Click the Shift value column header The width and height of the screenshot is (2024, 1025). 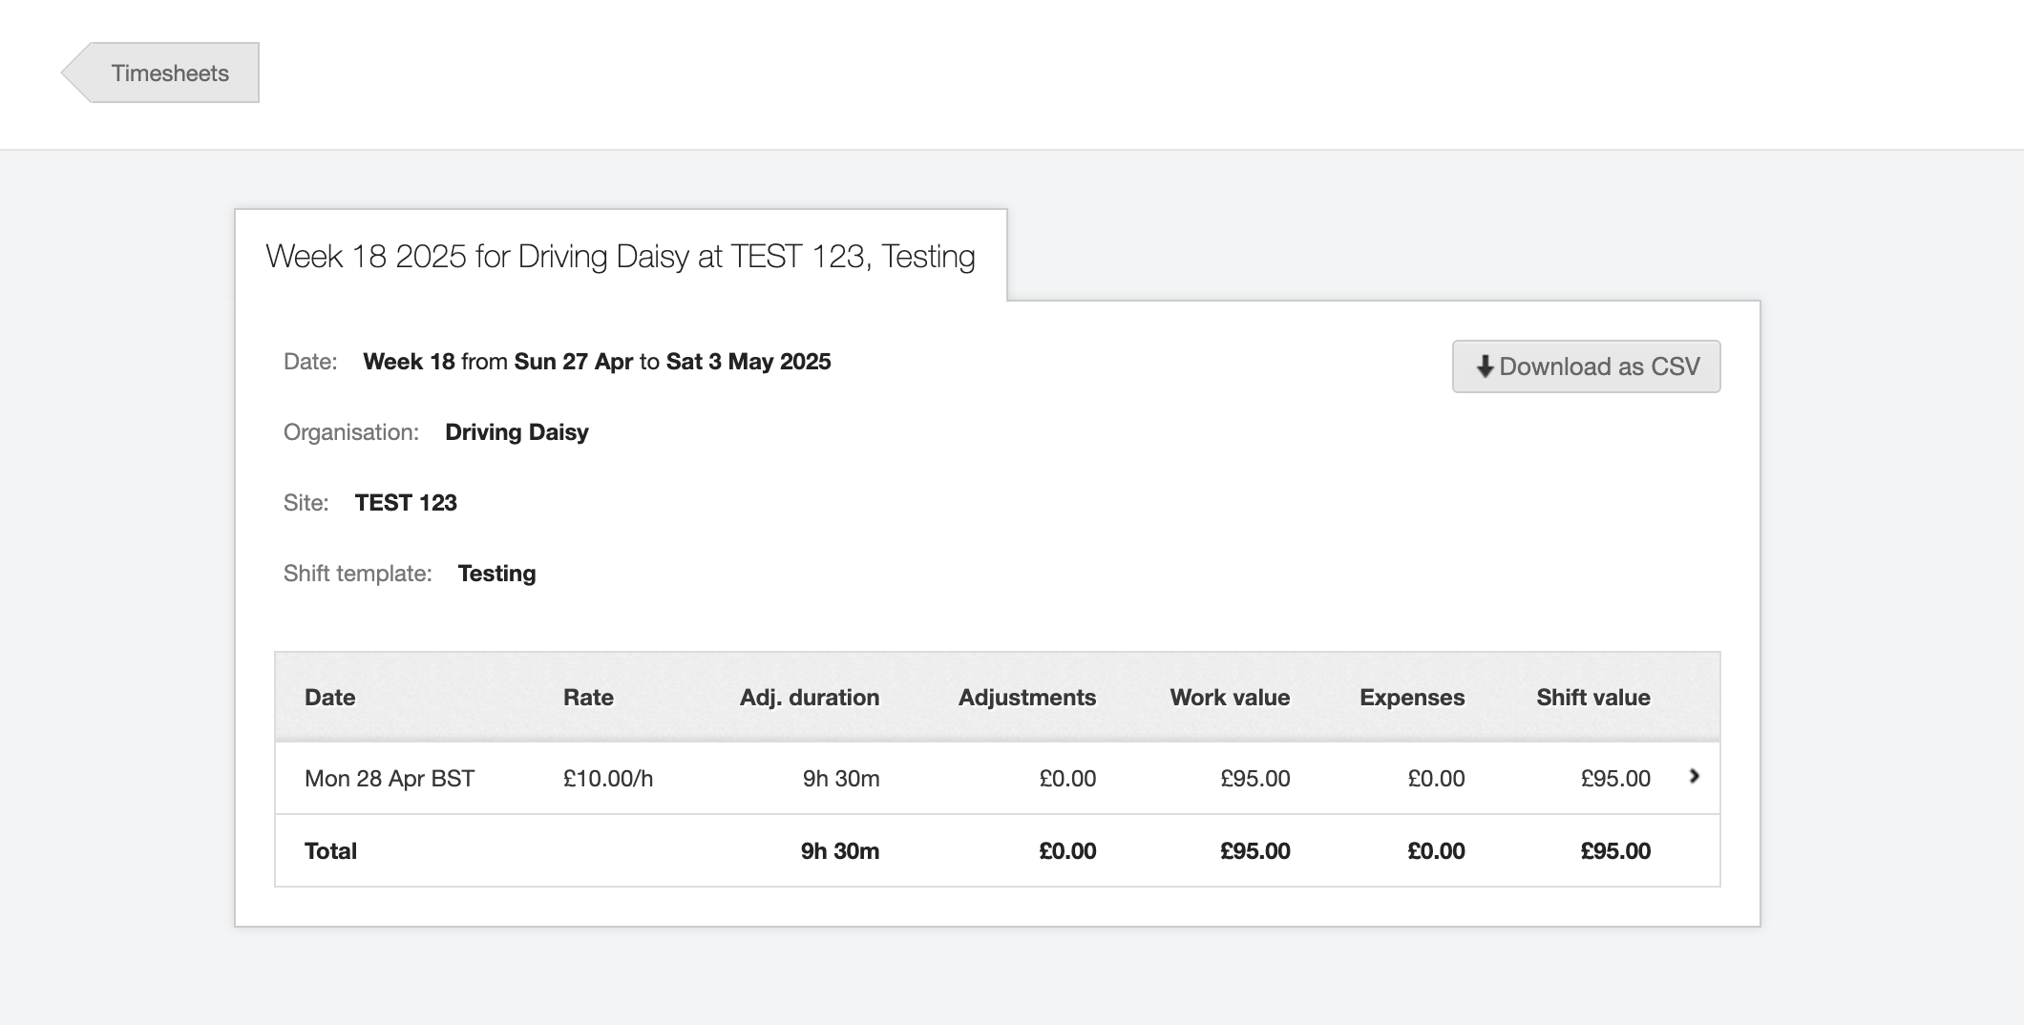point(1592,698)
